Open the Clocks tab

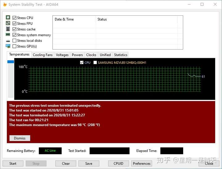tap(91, 55)
